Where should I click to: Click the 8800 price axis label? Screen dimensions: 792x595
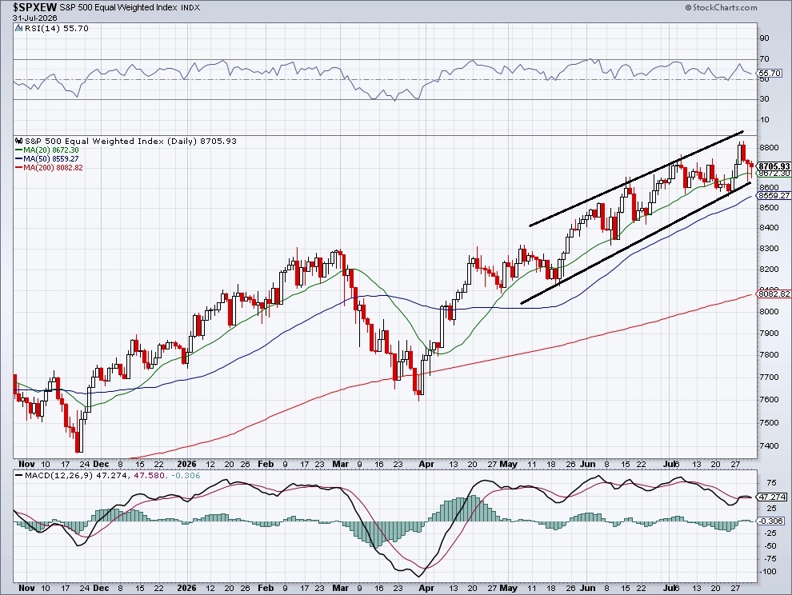coord(769,147)
